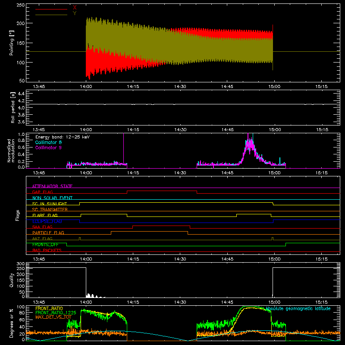This screenshot has height=345, width=345.
Task: Click the Quality axis title
Action: (12, 280)
